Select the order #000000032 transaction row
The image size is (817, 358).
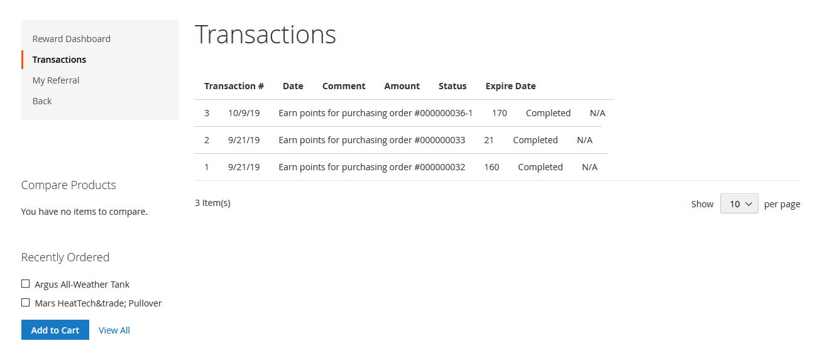(x=371, y=167)
